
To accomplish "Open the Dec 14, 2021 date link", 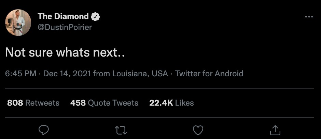I will 67,74.
